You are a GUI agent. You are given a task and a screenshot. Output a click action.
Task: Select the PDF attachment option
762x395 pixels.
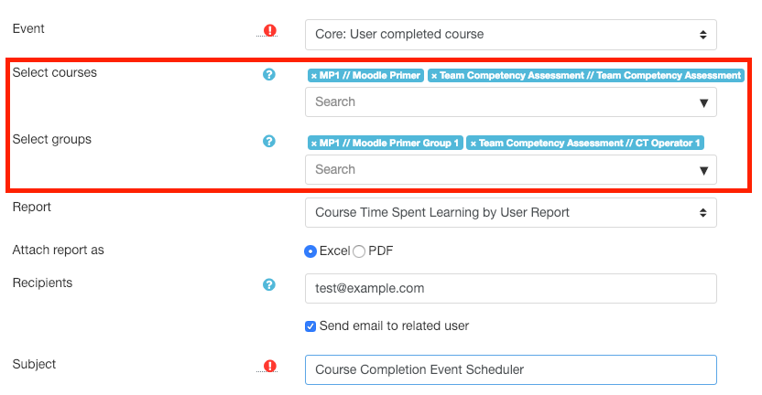click(x=359, y=251)
